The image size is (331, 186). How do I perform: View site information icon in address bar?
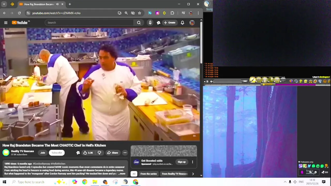point(28,13)
